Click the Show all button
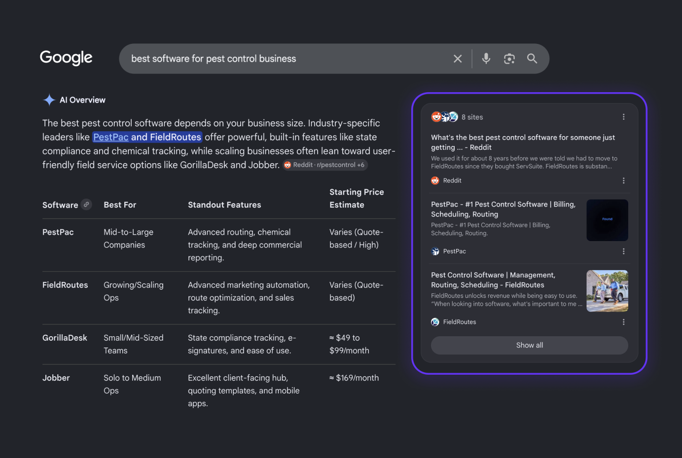The width and height of the screenshot is (682, 458). pyautogui.click(x=530, y=345)
